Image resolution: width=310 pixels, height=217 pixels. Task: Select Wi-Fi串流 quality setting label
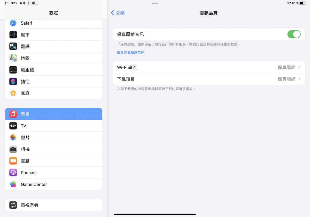click(x=127, y=67)
